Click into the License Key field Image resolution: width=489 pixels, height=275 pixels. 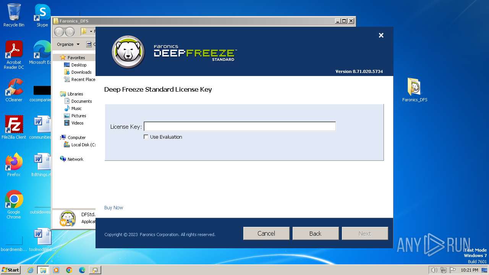click(x=240, y=126)
